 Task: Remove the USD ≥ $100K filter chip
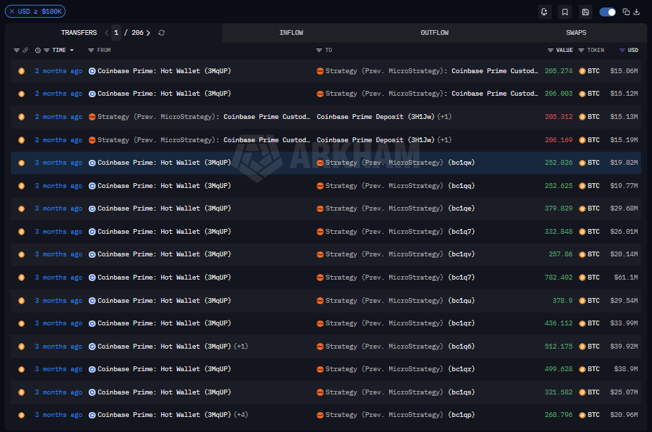(12, 11)
